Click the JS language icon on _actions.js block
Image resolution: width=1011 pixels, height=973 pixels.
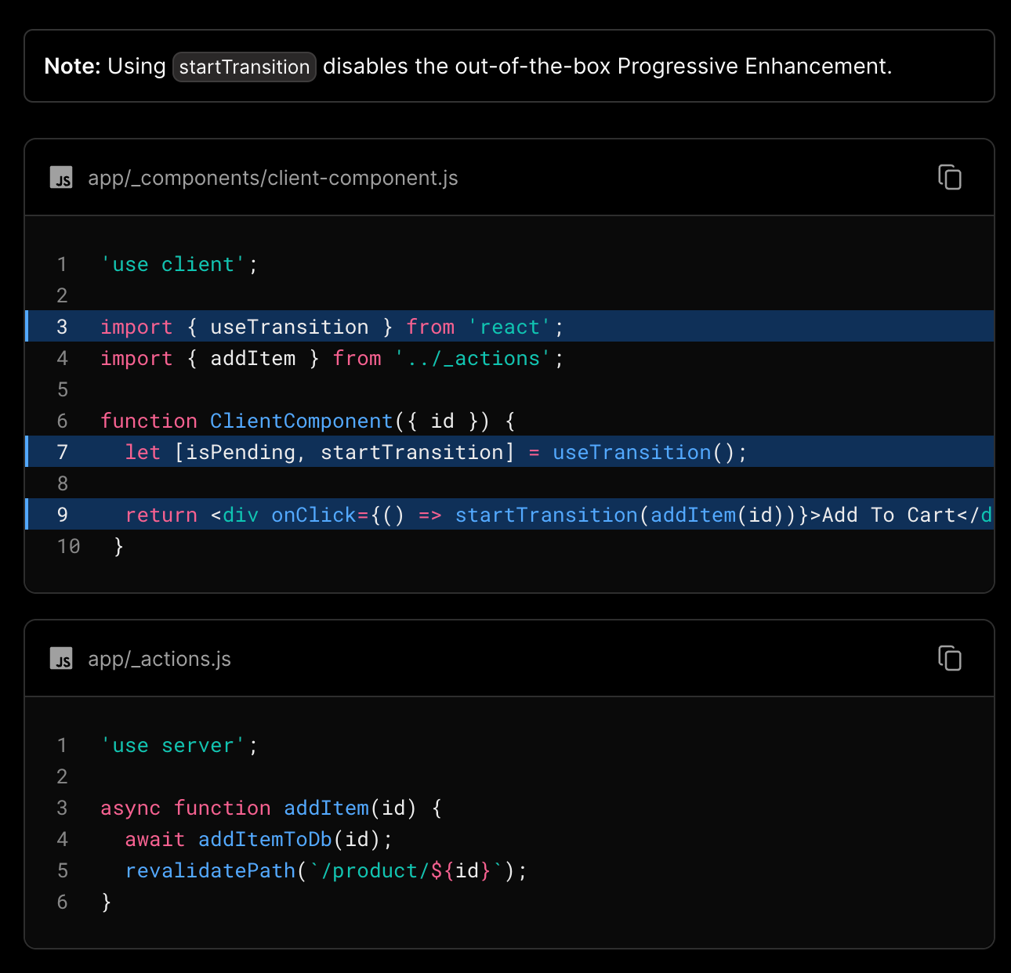[x=62, y=659]
